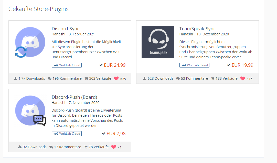
Task: Open the Discord-Sync plugin title link
Action: click(66, 29)
